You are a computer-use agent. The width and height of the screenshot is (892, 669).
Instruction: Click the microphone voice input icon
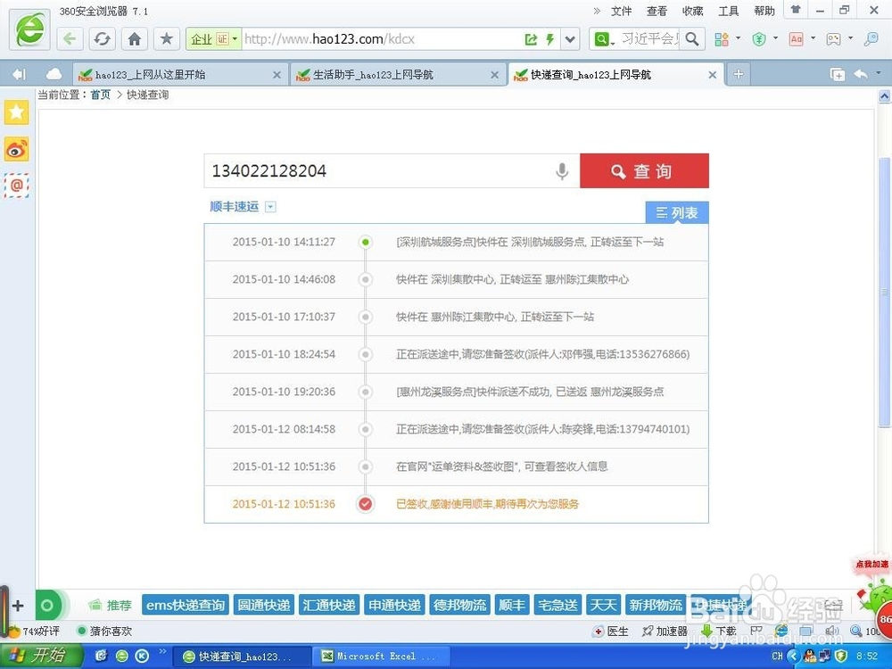click(x=562, y=170)
